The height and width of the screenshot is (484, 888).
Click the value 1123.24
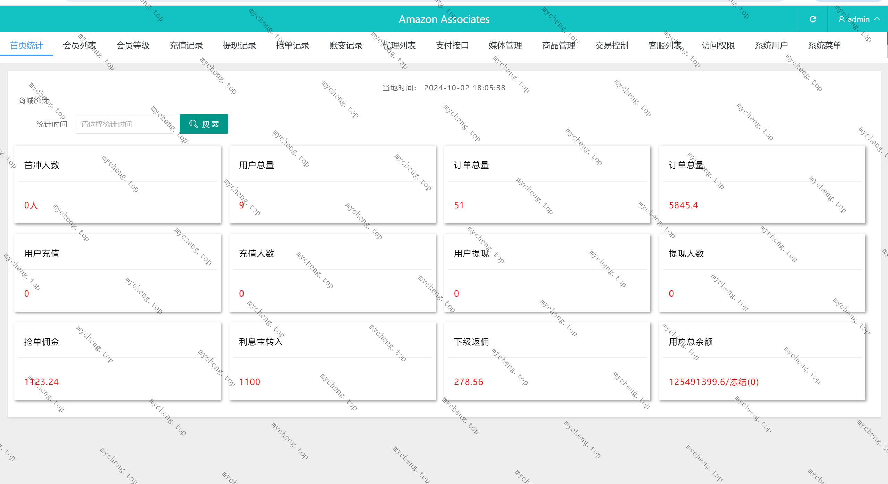click(41, 382)
